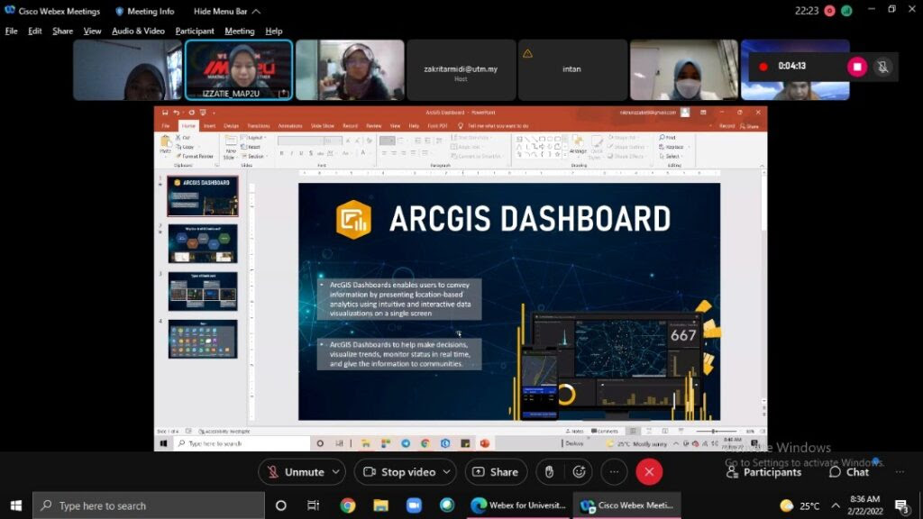Open the Help menu in Webex
Image resolution: width=923 pixels, height=519 pixels.
coord(274,32)
